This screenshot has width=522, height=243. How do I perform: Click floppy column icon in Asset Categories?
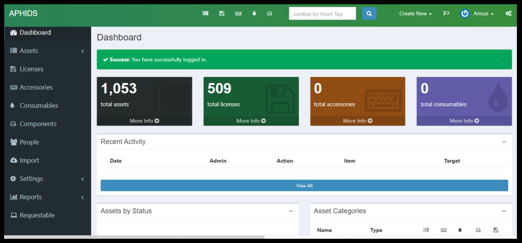[496, 230]
